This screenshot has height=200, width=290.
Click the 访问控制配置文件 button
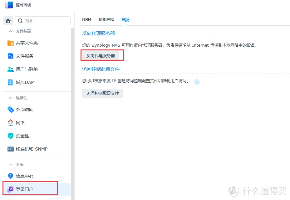coord(103,93)
